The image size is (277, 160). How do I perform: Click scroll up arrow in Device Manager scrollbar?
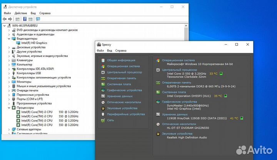coord(186,26)
